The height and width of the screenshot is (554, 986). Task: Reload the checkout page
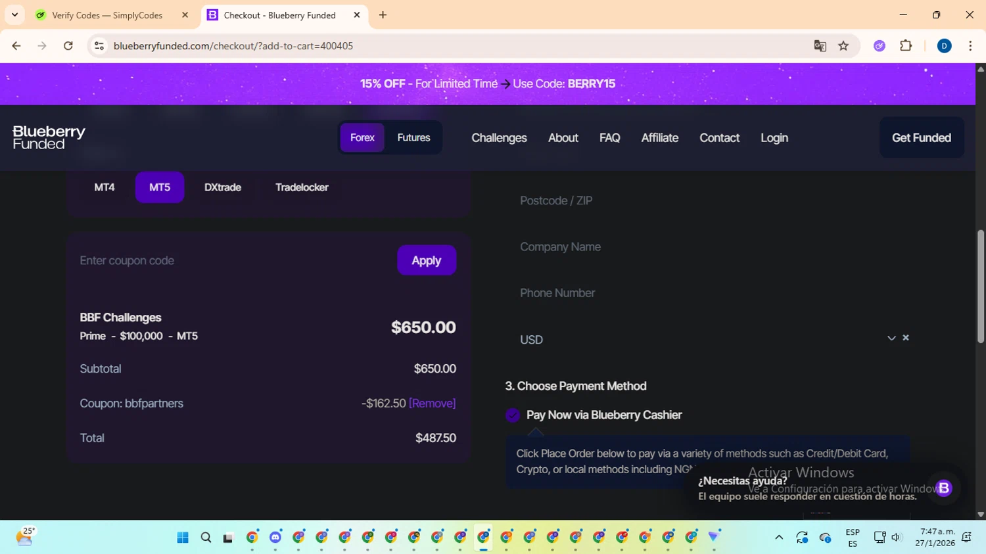click(x=68, y=46)
